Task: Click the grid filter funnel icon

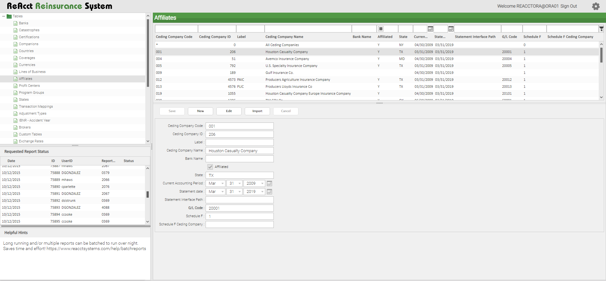Action: point(601,29)
